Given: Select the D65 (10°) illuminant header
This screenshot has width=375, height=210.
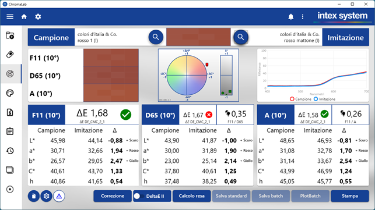Looking at the screenshot, I should coord(160,115).
